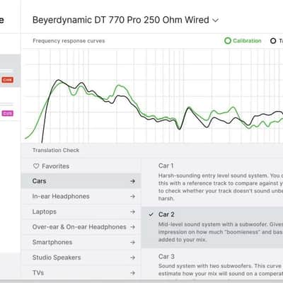Select Over-ear & On-ear Headphones category
283x283 pixels.
(x=81, y=227)
